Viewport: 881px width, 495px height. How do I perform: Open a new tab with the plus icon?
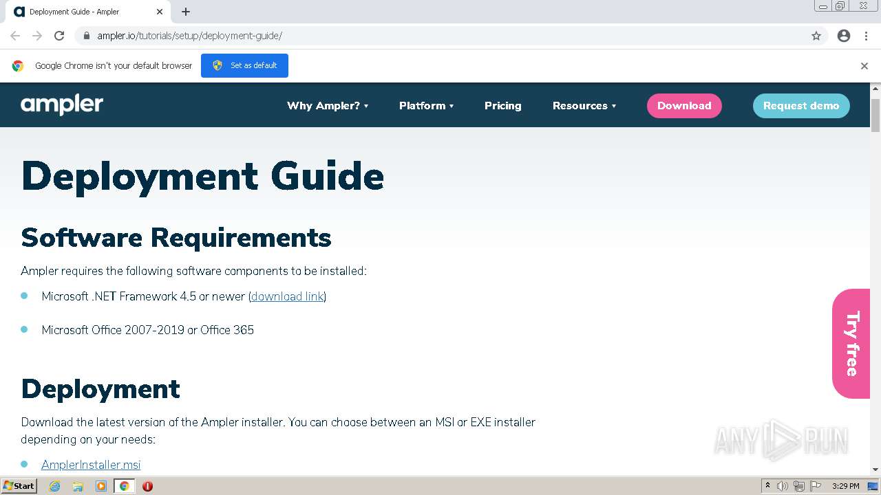click(x=186, y=12)
